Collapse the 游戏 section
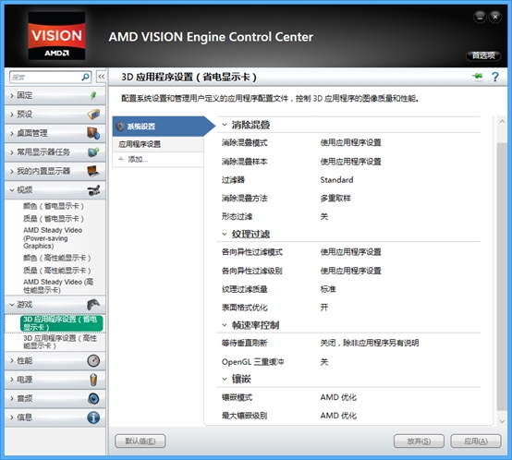This screenshot has width=512, height=460. click(x=12, y=305)
